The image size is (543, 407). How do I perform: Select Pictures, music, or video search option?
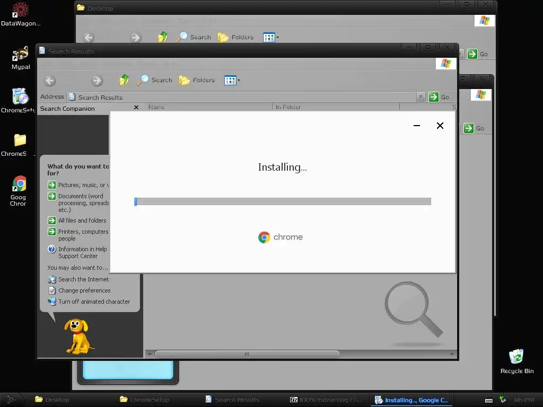78,185
